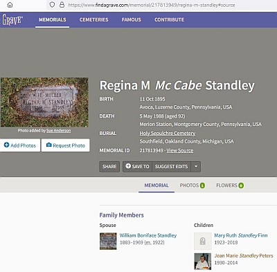Image resolution: width=277 pixels, height=272 pixels.
Task: Click the name heading Regina M Mc Cabe Standley
Action: (x=177, y=85)
